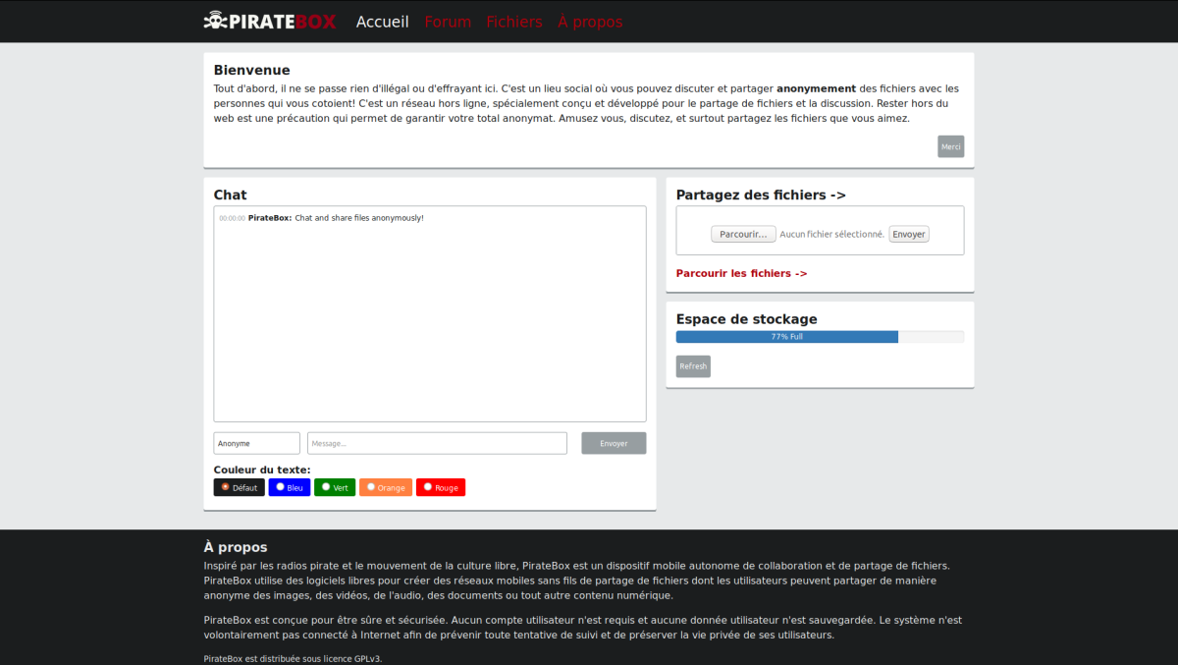
Task: Select the Vert text color radio
Action: click(x=326, y=486)
